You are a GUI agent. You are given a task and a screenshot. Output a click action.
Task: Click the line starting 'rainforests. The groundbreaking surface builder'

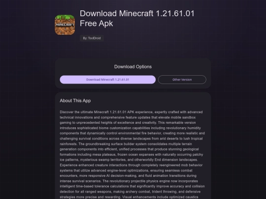126,144
